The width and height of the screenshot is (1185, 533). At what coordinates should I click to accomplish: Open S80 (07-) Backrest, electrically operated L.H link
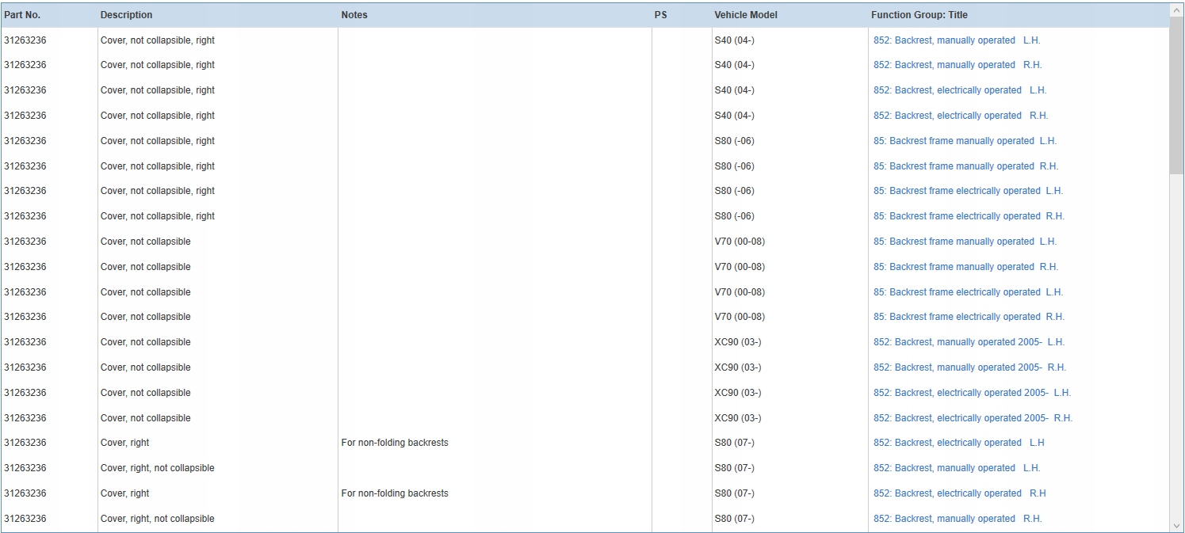tap(959, 443)
